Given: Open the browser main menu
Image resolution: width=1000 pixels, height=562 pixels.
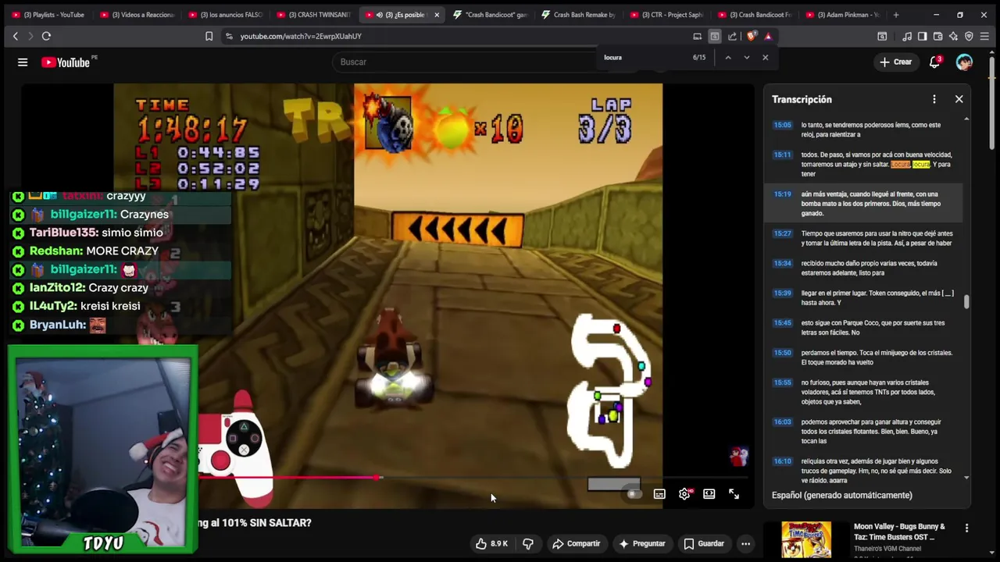Looking at the screenshot, I should 984,36.
